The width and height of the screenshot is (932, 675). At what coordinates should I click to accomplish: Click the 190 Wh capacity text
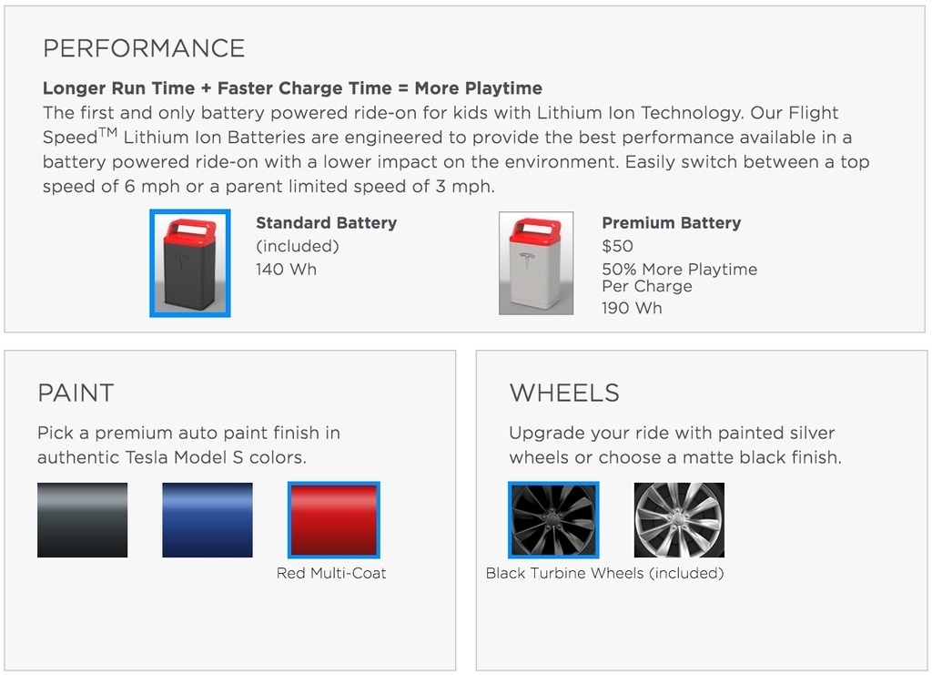tap(632, 308)
